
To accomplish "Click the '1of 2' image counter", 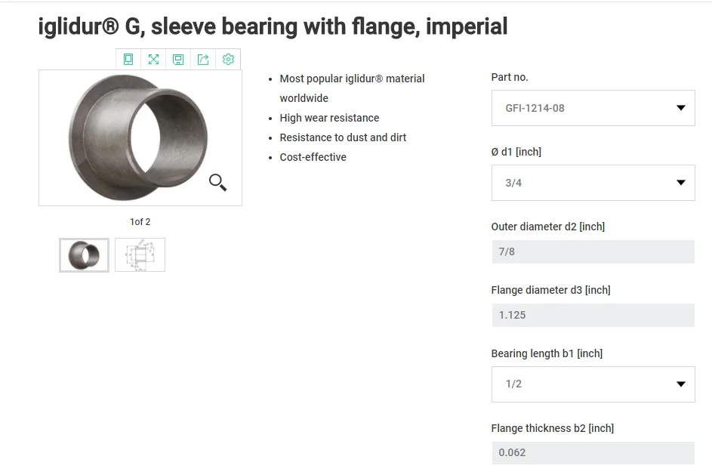I will click(140, 221).
